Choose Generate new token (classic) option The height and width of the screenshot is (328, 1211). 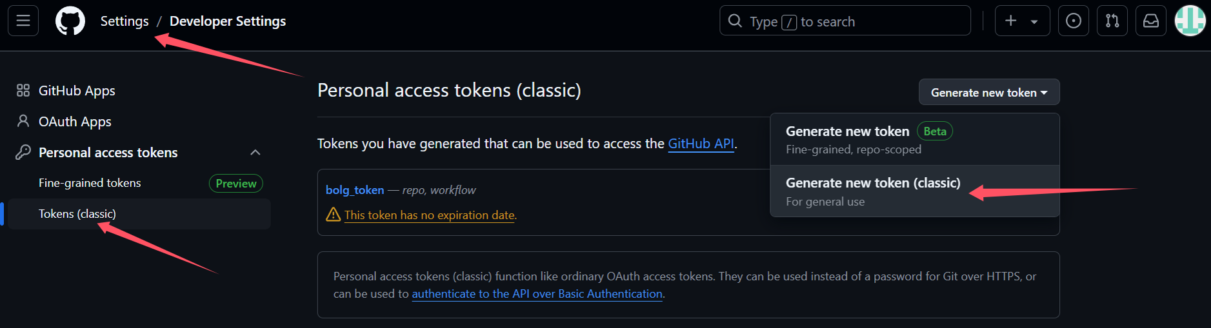tap(873, 183)
